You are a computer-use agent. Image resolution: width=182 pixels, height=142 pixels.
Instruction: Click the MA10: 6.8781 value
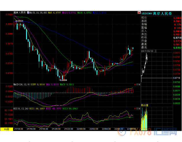[69, 12]
